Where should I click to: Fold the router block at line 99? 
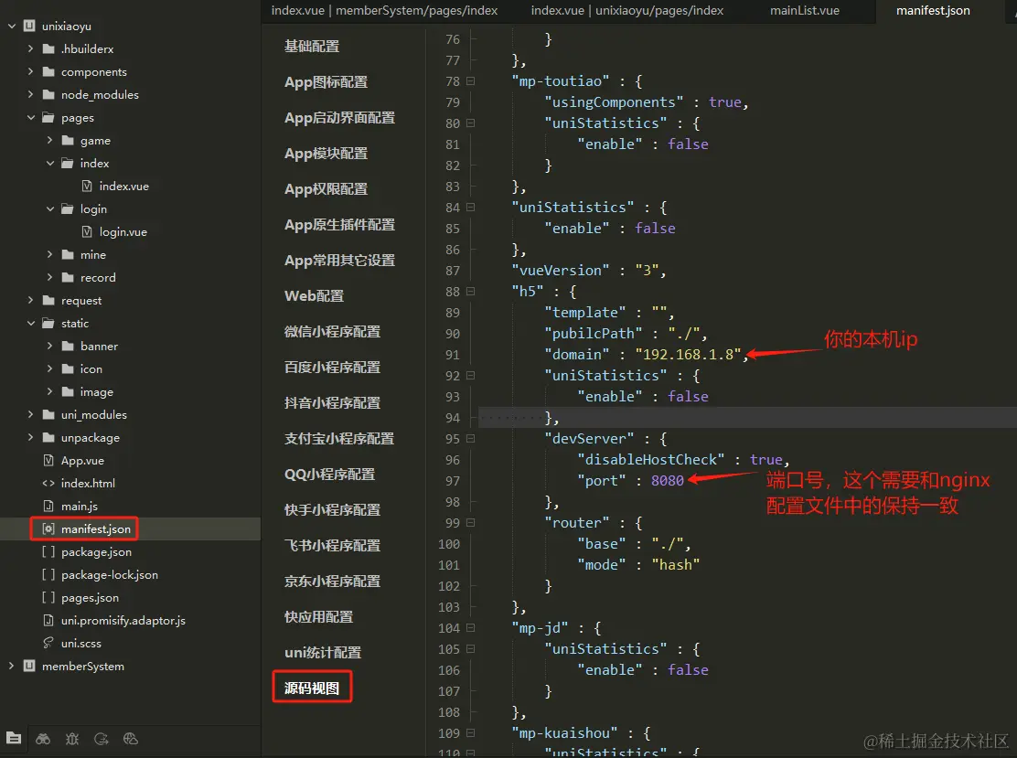pos(471,523)
